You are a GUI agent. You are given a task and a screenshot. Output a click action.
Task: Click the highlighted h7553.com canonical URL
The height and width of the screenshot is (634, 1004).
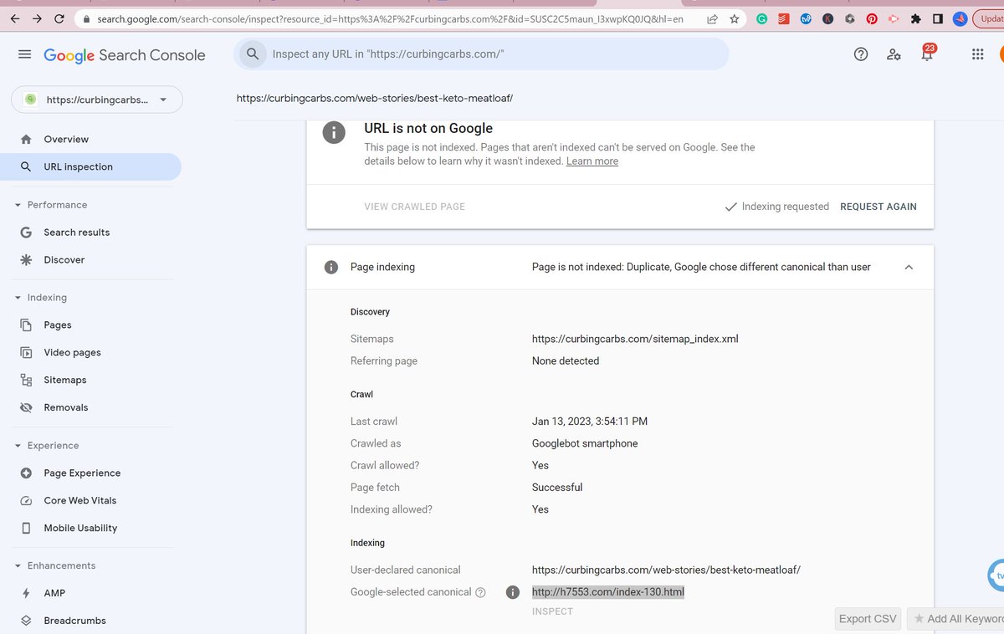(608, 592)
